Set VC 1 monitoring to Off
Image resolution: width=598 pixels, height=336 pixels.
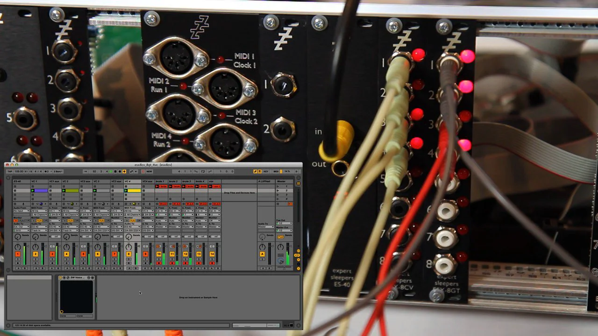point(45,220)
